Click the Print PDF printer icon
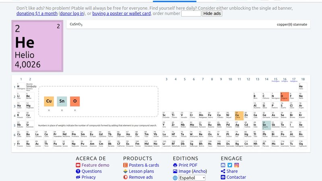322x181 pixels. pyautogui.click(x=175, y=165)
